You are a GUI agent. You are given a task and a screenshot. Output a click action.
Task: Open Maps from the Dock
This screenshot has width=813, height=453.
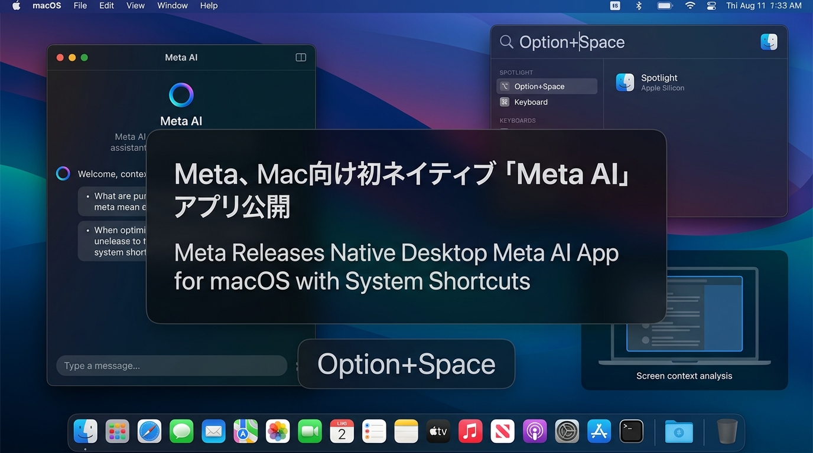[x=245, y=431]
